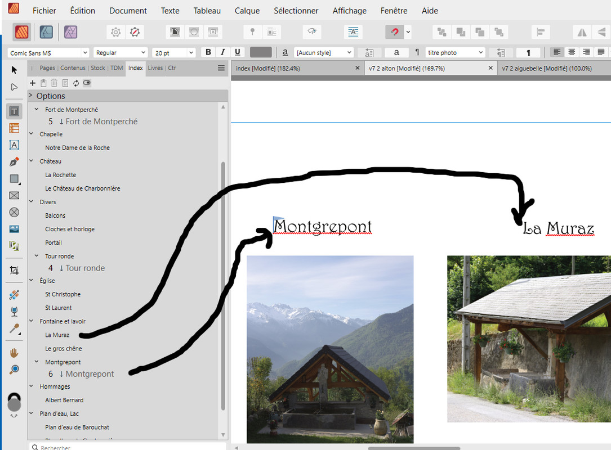The height and width of the screenshot is (450, 611).
Task: Open the 20 pt font size dropdown
Action: (174, 52)
